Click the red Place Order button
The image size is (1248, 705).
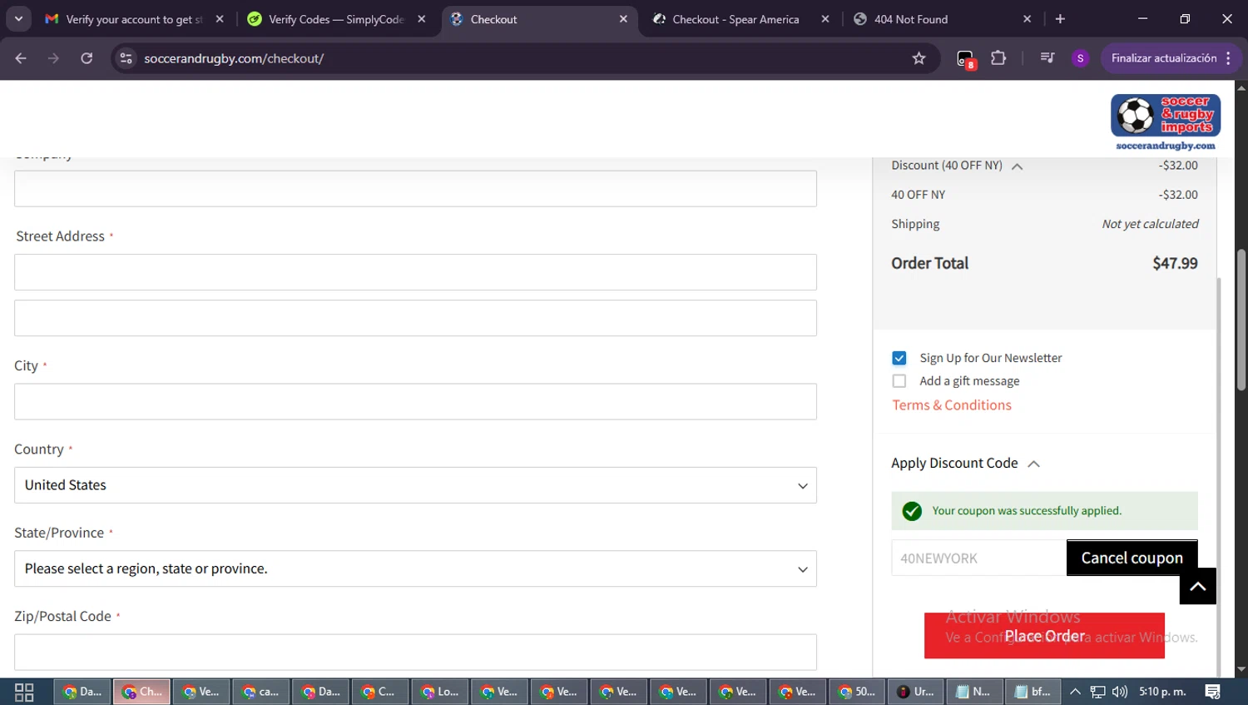pos(1044,636)
